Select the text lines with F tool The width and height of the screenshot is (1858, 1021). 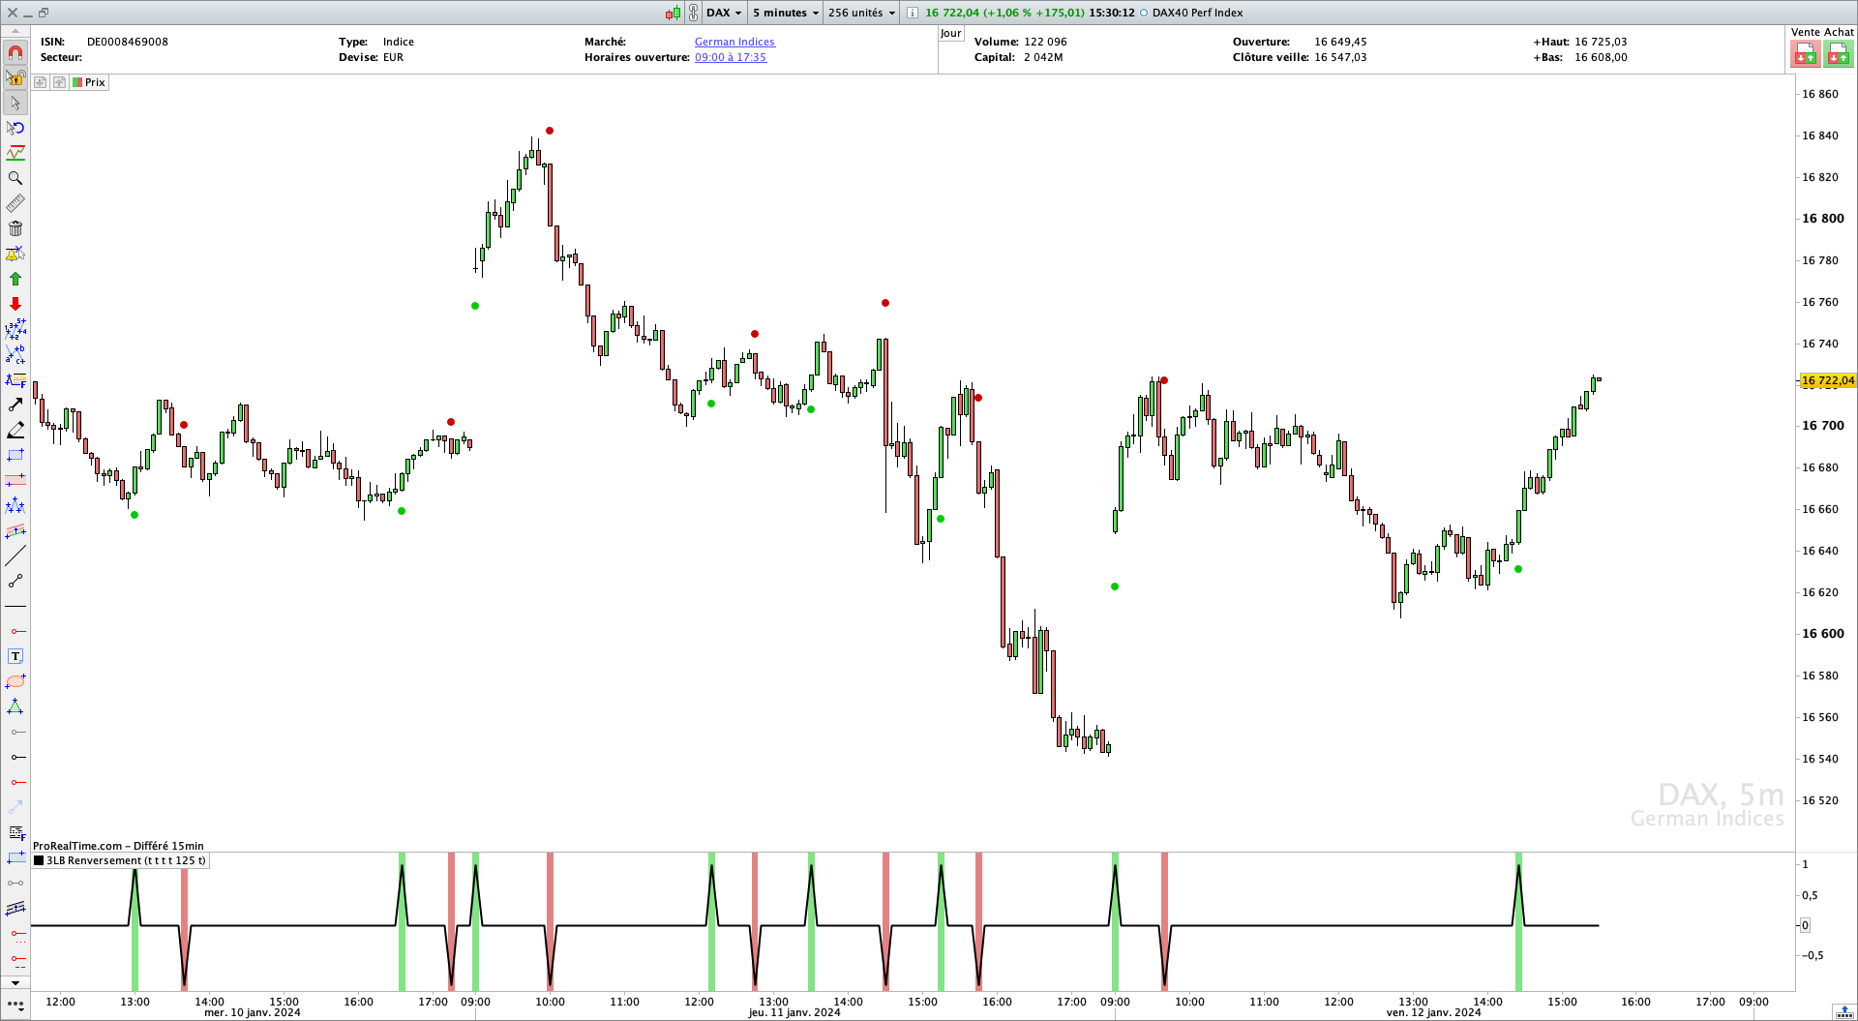(15, 832)
